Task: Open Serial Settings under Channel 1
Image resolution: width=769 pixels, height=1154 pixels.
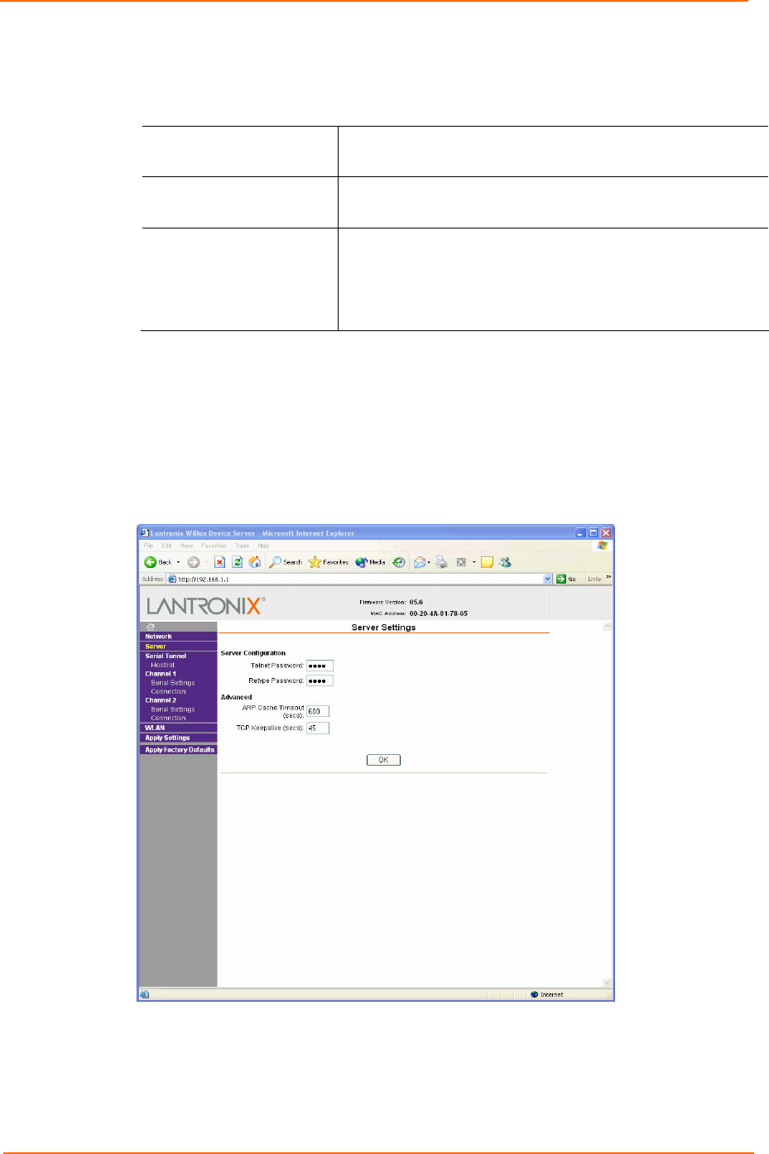Action: click(173, 683)
